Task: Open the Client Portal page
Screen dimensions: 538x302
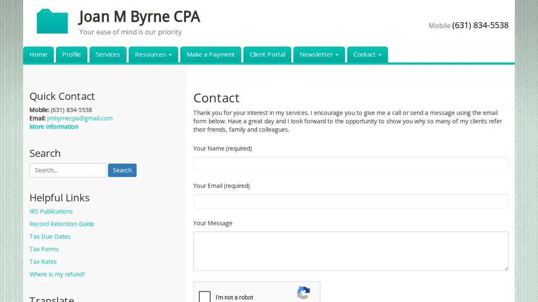Action: (267, 55)
